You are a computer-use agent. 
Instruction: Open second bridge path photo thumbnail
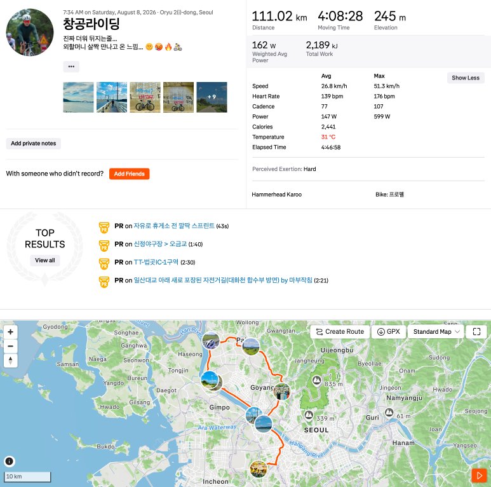[x=112, y=97]
